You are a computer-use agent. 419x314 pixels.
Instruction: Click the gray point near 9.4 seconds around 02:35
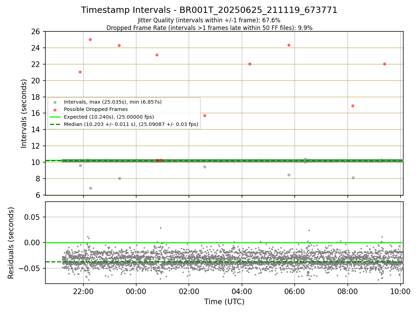coord(205,167)
